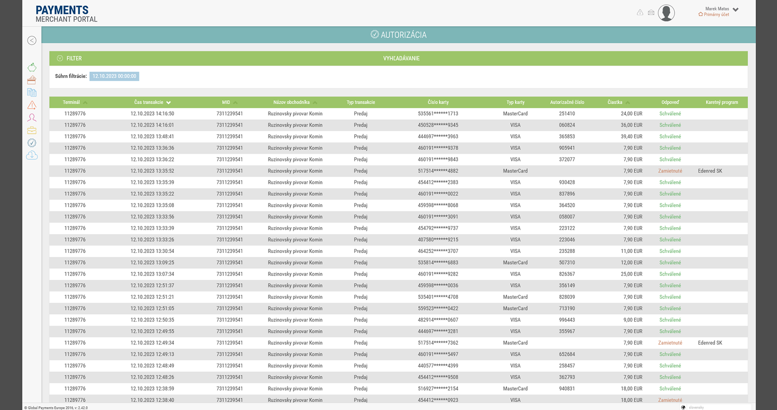Image resolution: width=777 pixels, height=410 pixels.
Task: Open the authorization checkmark badge sidebar icon
Action: tap(32, 143)
